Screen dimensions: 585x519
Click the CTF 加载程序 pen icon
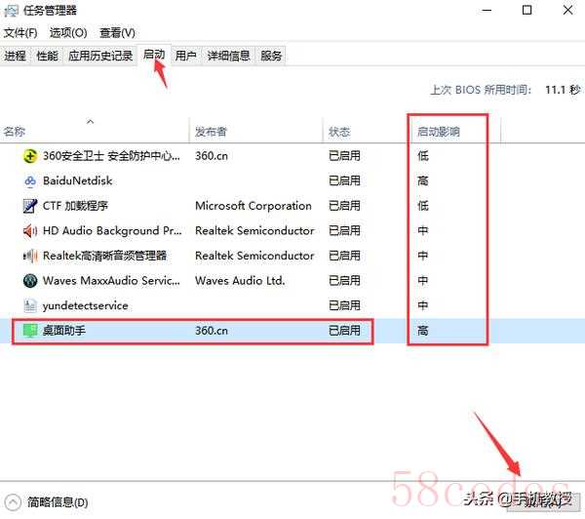[30, 206]
